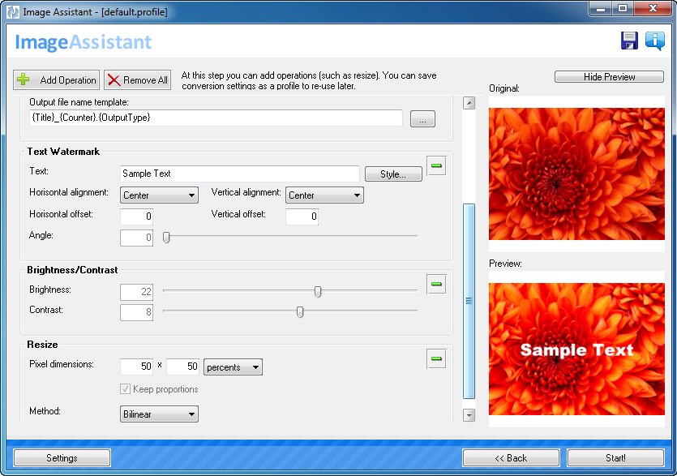Viewport: 677px width, 476px height.
Task: Click the Hide Preview button
Action: point(610,77)
